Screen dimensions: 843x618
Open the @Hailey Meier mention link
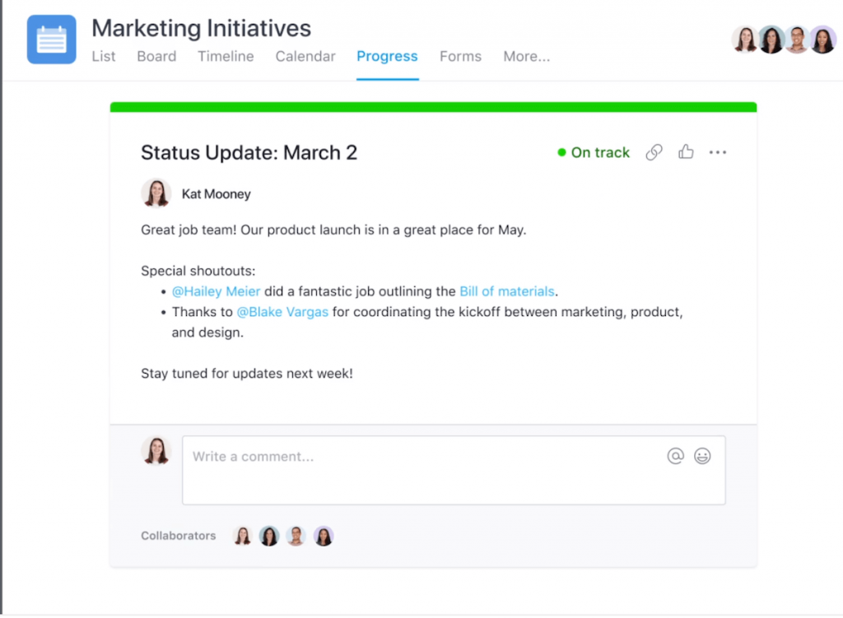216,291
